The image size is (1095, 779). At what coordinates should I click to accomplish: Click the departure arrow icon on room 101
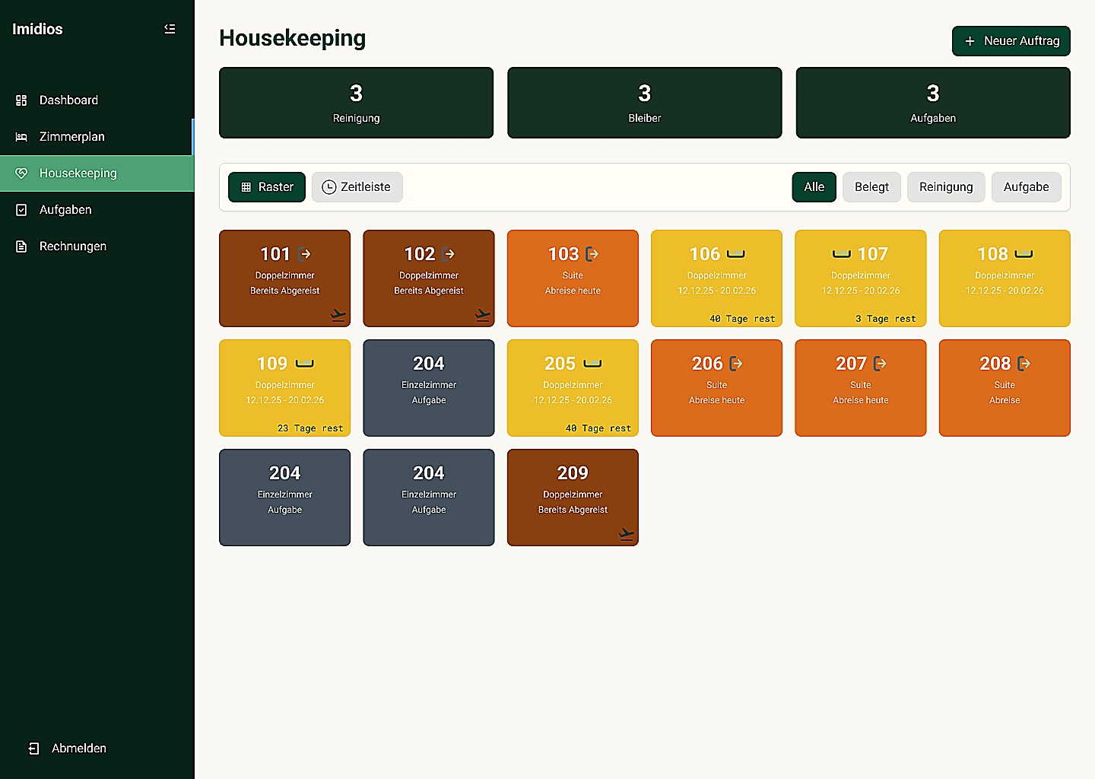(x=305, y=254)
